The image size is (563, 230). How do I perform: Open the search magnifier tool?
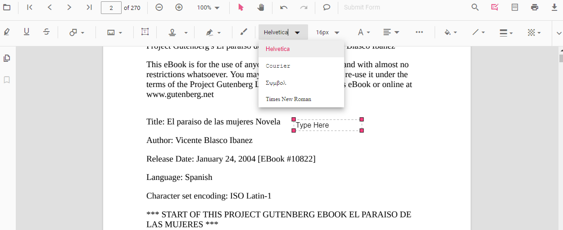coord(475,7)
